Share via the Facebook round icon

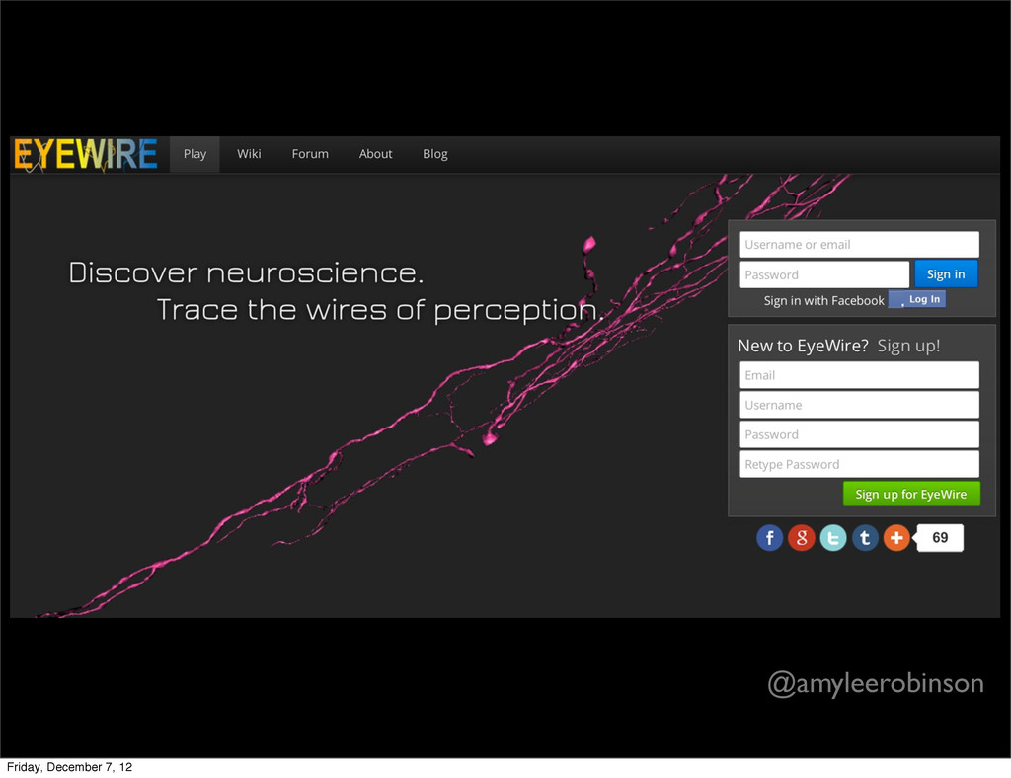(x=769, y=537)
